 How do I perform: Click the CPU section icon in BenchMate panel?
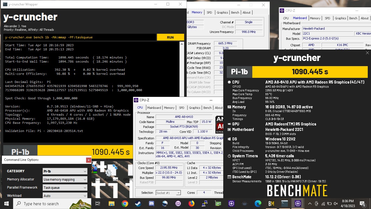[229, 82]
